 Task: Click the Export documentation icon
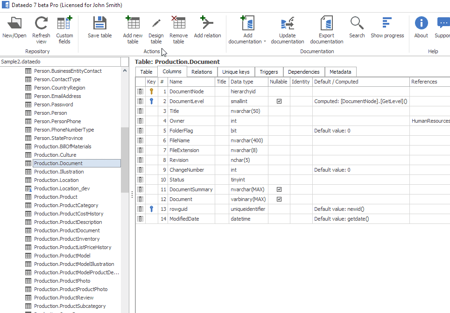tap(326, 23)
